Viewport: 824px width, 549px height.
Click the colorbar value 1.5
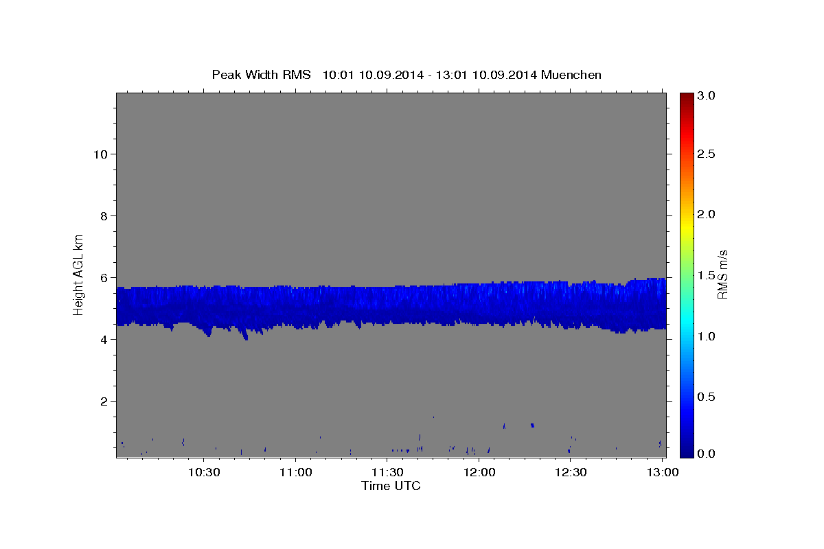click(707, 275)
